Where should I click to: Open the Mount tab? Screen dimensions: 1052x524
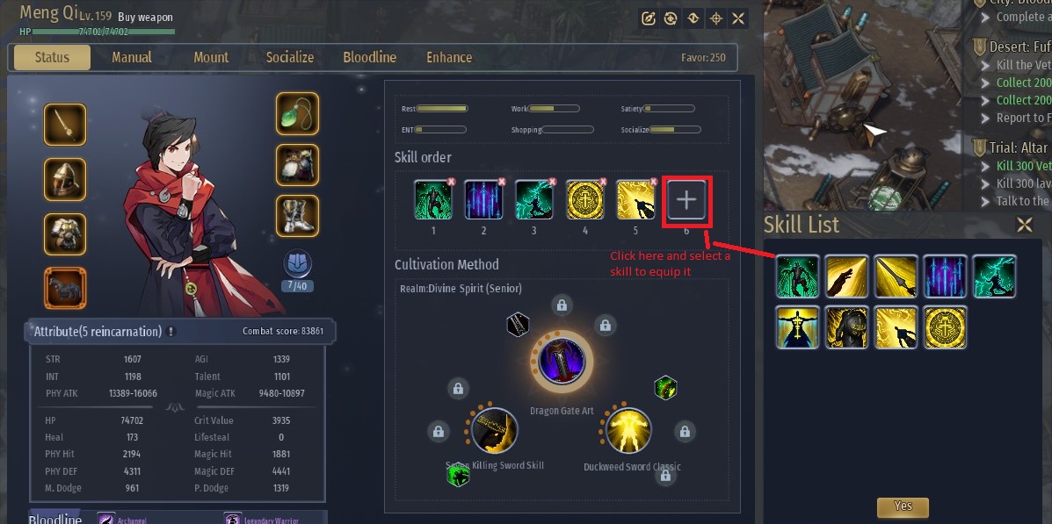(x=211, y=58)
